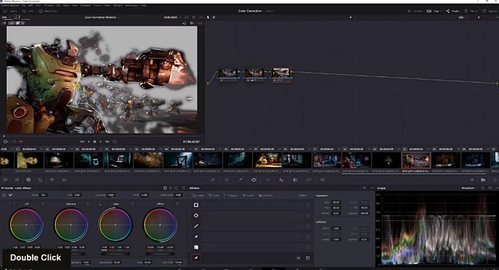Image resolution: width=499 pixels, height=270 pixels.
Task: Click the highlight wand icon above viewer
Action: point(184,23)
